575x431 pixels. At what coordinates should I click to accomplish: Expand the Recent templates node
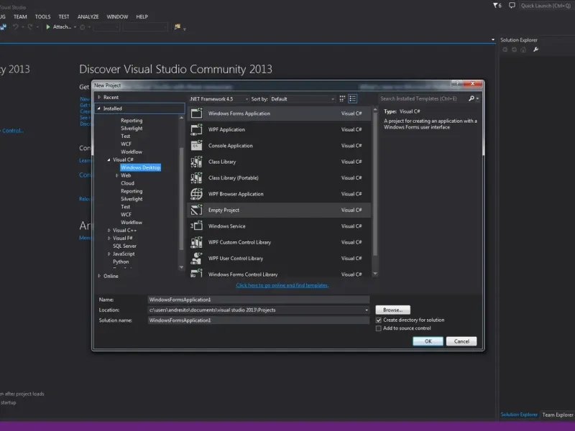point(99,97)
